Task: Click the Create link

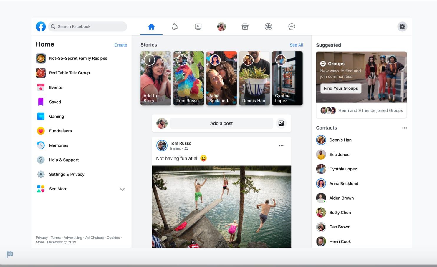Action: tap(120, 45)
